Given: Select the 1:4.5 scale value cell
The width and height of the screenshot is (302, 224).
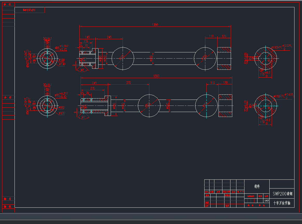Looking at the screenshot, I should [266, 200].
